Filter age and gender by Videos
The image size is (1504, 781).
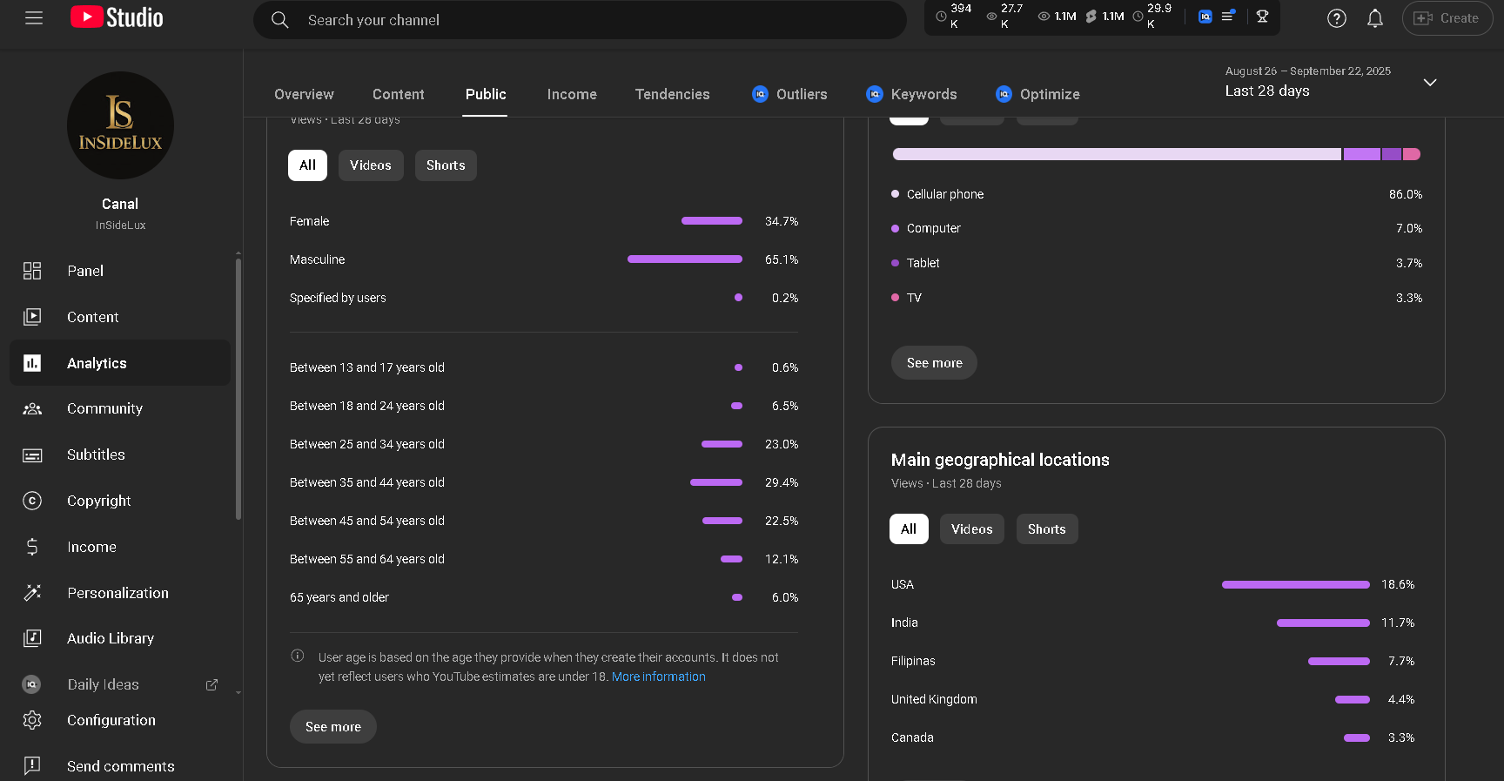370,165
